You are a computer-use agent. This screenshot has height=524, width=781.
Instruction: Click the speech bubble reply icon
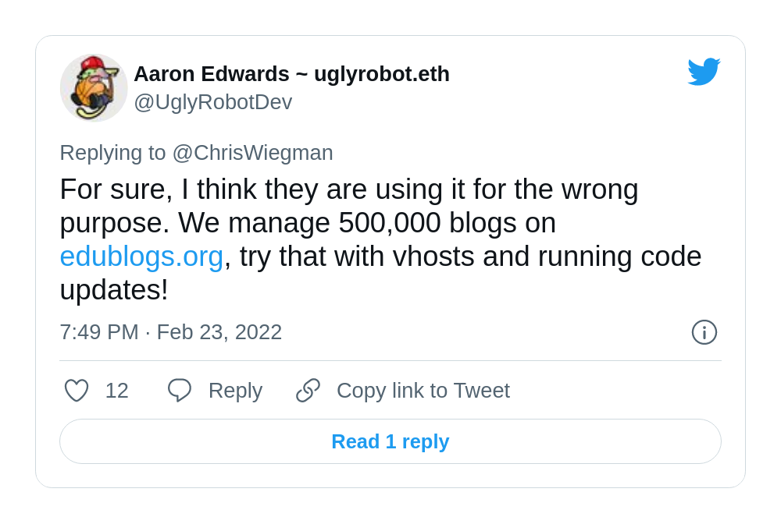click(x=180, y=390)
